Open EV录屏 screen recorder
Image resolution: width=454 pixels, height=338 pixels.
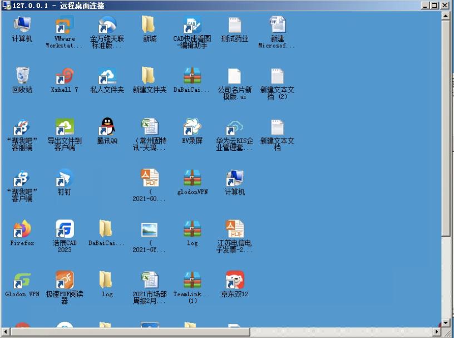[x=192, y=129]
